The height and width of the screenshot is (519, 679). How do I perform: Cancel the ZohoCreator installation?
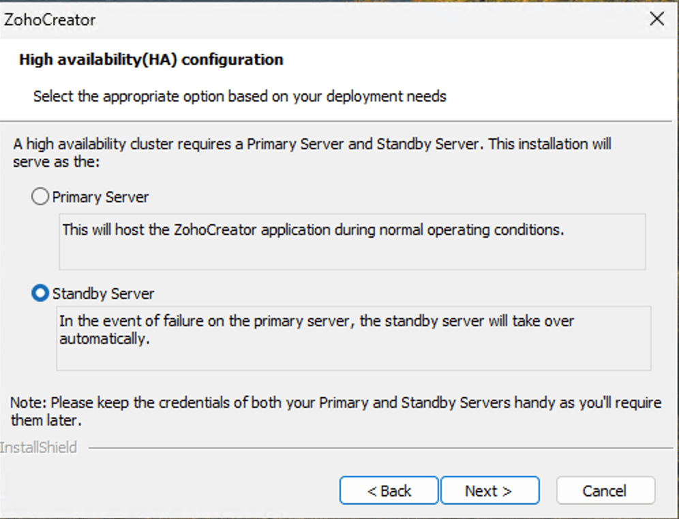(x=605, y=490)
